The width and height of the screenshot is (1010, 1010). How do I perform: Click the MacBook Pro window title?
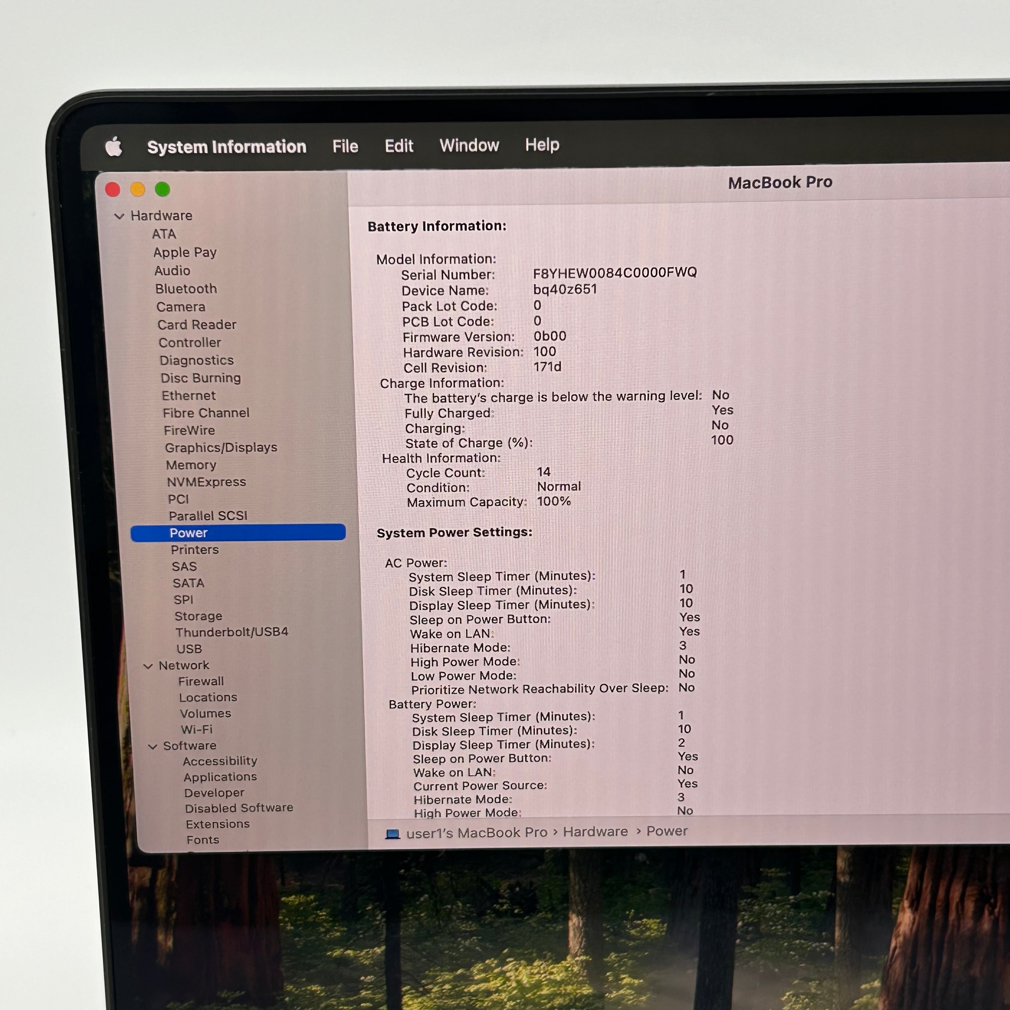pos(780,182)
